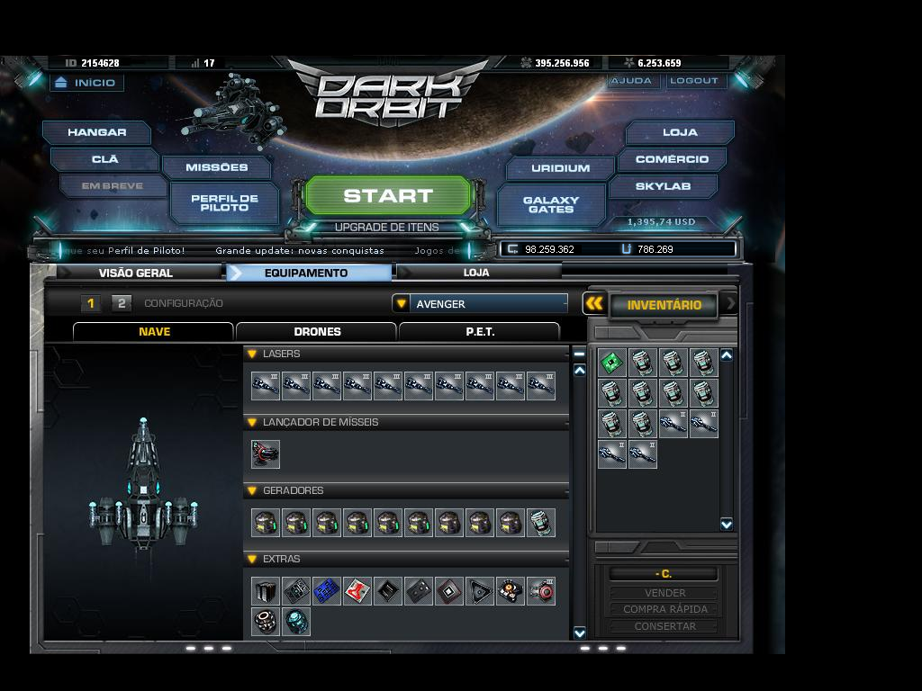Collapse the GERADORES section
This screenshot has width=922, height=691.
pyautogui.click(x=252, y=490)
